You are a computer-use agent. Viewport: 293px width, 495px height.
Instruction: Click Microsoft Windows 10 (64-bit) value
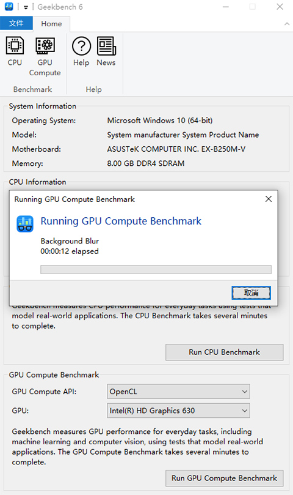160,121
